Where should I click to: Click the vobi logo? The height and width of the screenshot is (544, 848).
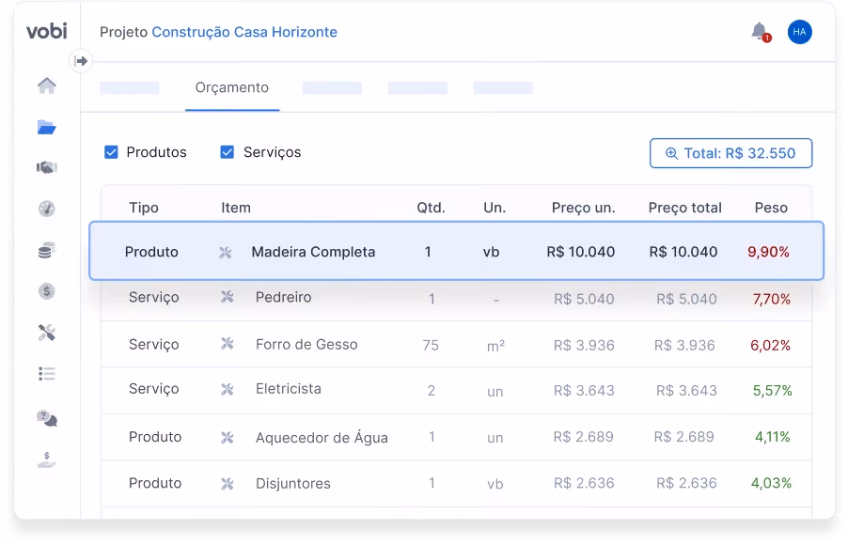pyautogui.click(x=47, y=31)
